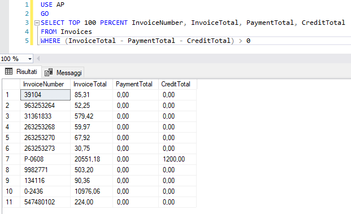Screen dimensions: 351x214
Task: Click the InvoiceTotal value 90,36
Action: point(92,181)
